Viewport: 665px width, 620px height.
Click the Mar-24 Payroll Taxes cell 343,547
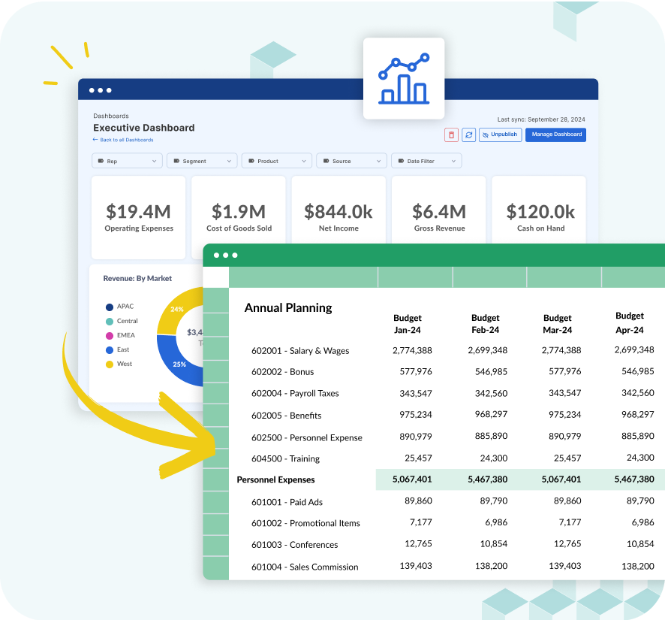pos(564,393)
